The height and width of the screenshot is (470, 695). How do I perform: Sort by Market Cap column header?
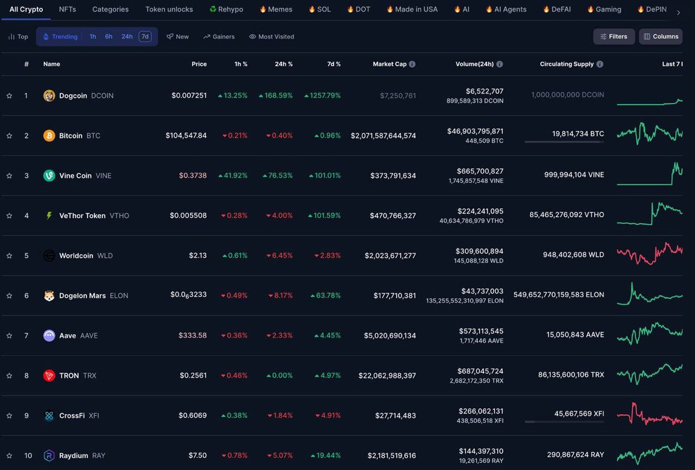tap(390, 64)
